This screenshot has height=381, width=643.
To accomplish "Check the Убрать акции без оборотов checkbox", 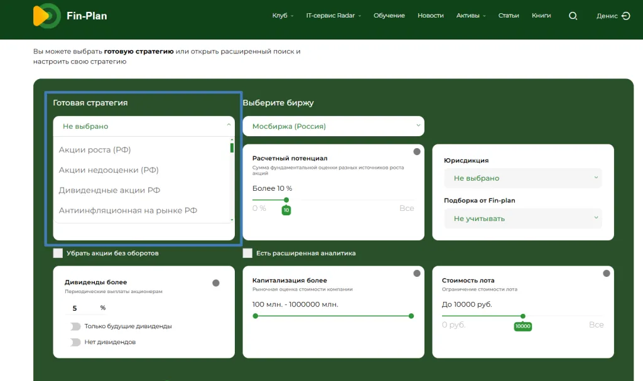I will click(x=58, y=254).
